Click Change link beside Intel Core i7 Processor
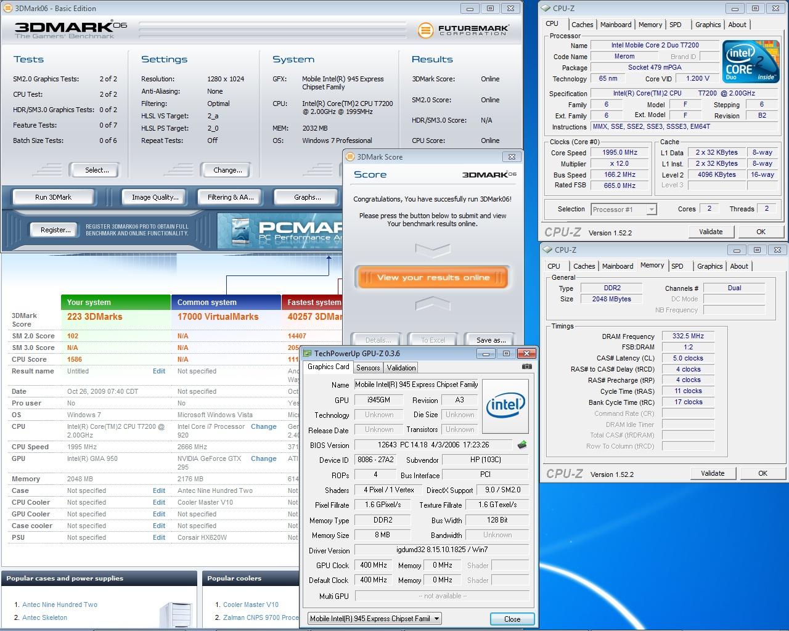 point(264,426)
